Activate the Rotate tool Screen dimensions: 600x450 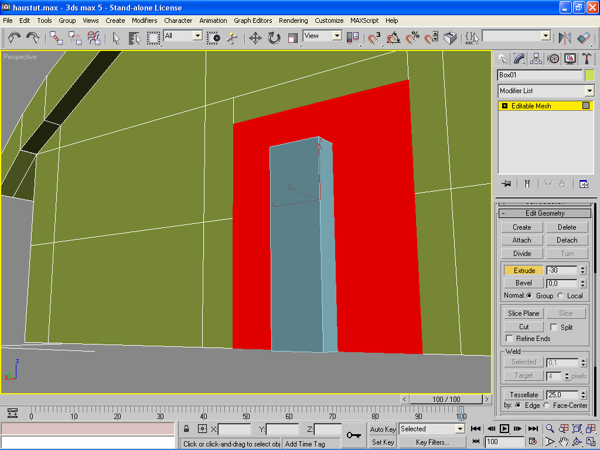274,38
